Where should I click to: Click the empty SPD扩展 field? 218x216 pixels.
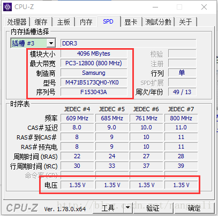(182, 82)
